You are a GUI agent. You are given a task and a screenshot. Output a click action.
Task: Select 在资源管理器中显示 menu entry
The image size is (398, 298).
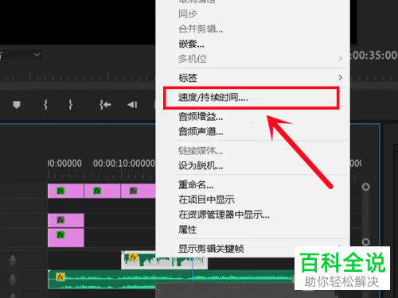[224, 215]
